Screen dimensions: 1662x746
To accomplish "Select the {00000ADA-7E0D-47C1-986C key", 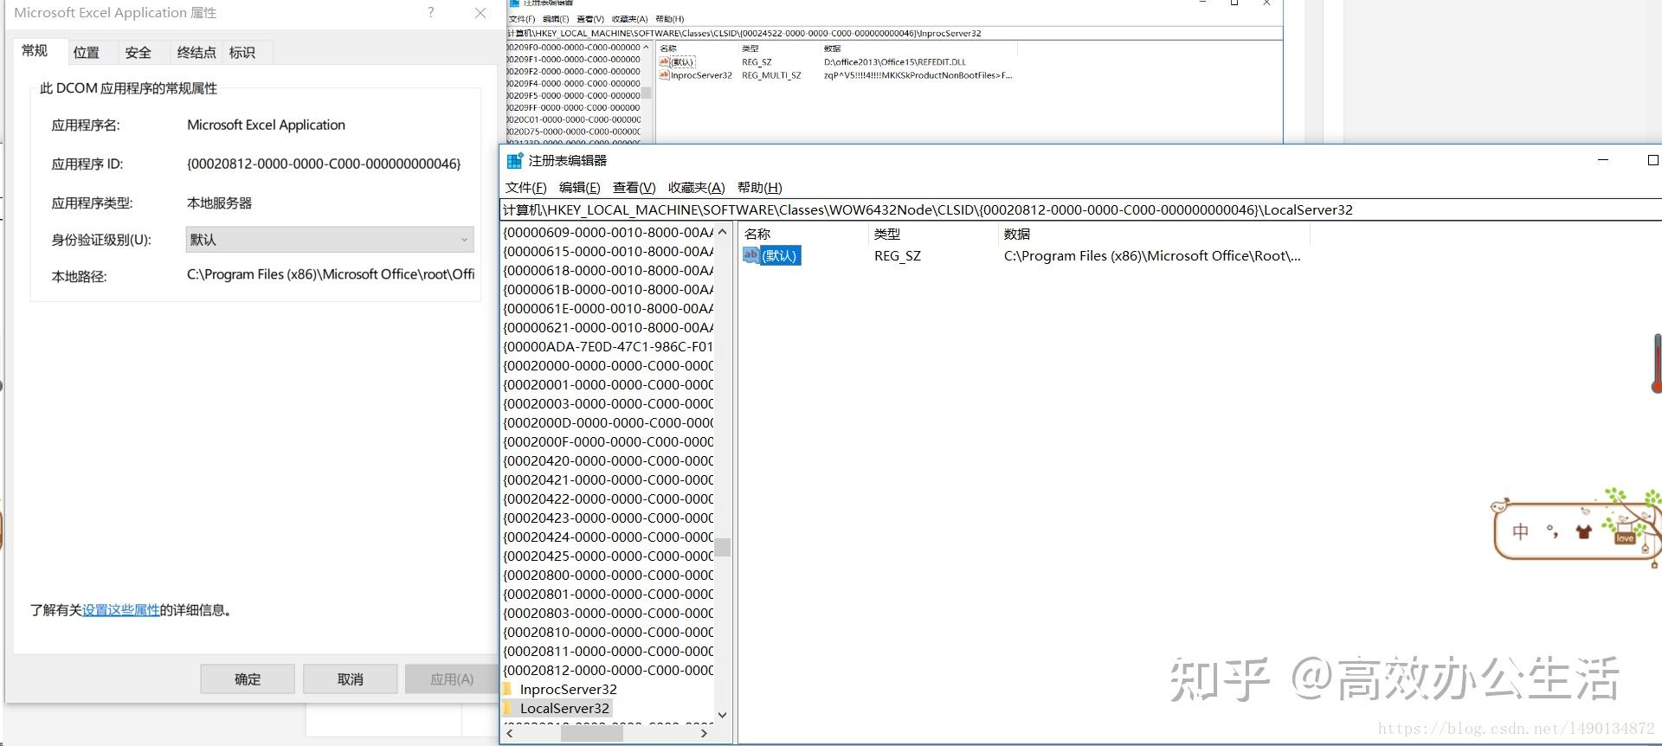I will 609,346.
